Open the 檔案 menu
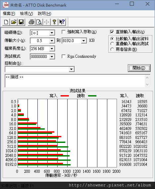Viewport: 155px width, 189px height. pos(9,14)
